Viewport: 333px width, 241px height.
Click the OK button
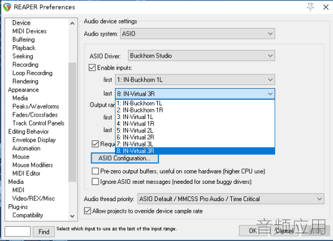point(253,231)
